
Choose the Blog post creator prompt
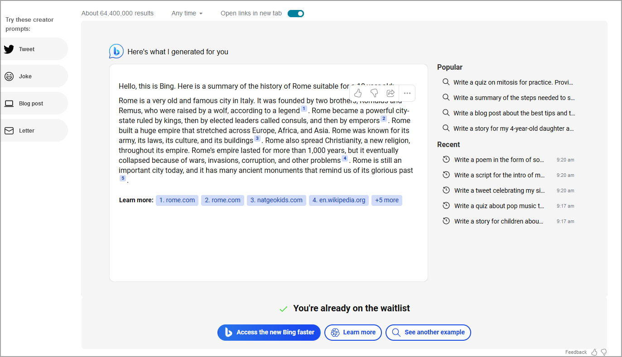31,104
